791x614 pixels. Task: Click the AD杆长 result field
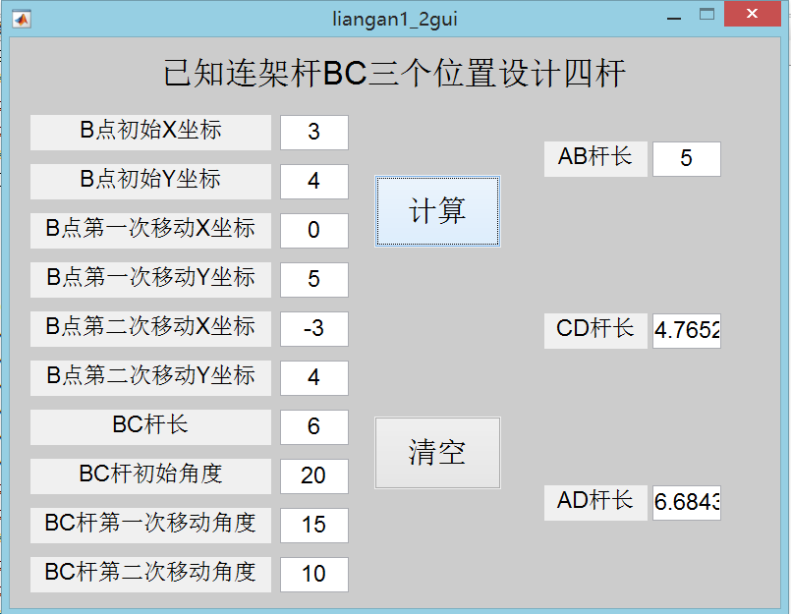tap(687, 503)
